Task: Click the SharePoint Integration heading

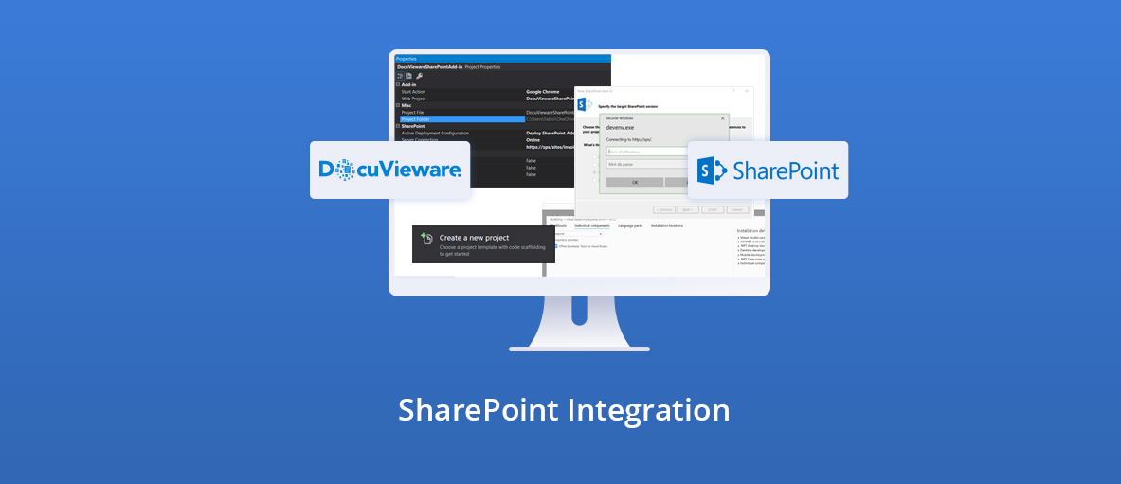Action: [x=564, y=410]
